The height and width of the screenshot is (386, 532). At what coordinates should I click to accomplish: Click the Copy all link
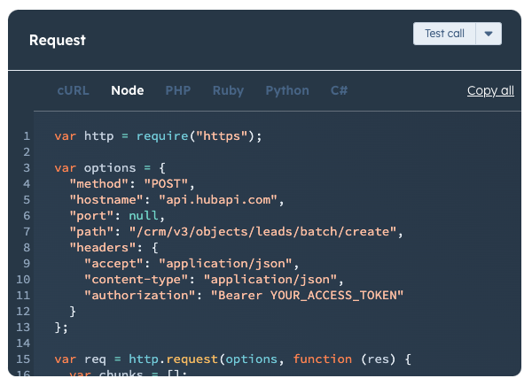[490, 90]
